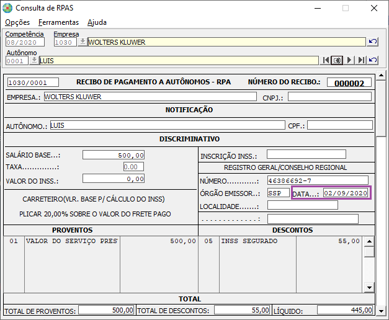Viewport: 389px width, 320px height.
Task: Open the Autônomo lookup arrow button
Action: tap(34, 61)
